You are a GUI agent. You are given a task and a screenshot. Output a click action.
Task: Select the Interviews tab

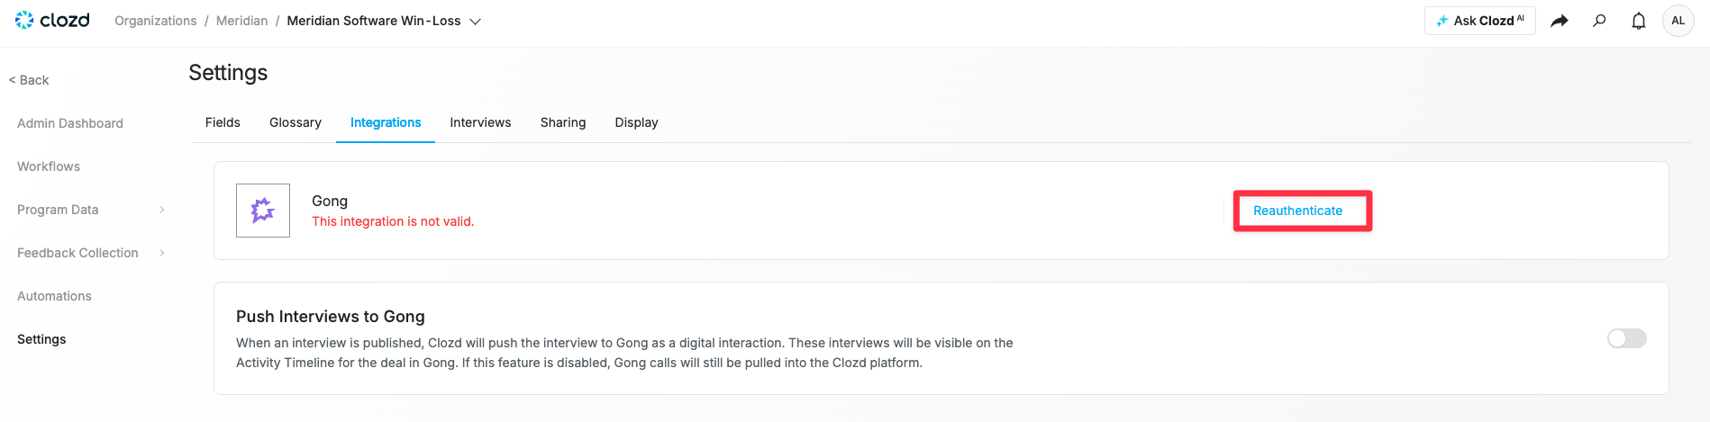pos(480,122)
